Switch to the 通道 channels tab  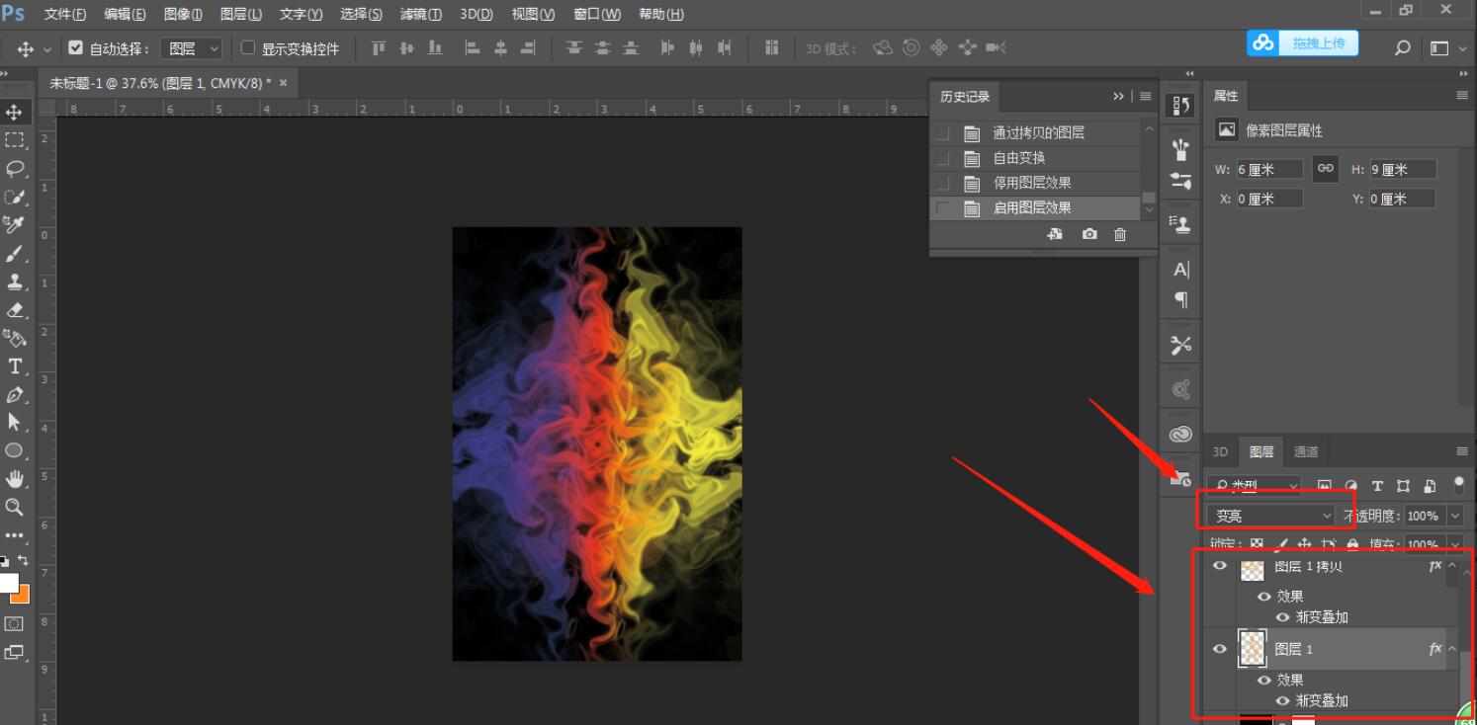1306,451
